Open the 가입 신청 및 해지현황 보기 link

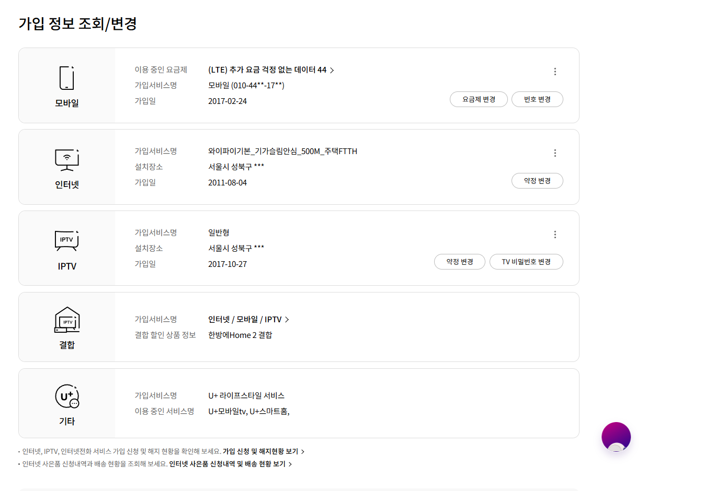[x=264, y=451]
